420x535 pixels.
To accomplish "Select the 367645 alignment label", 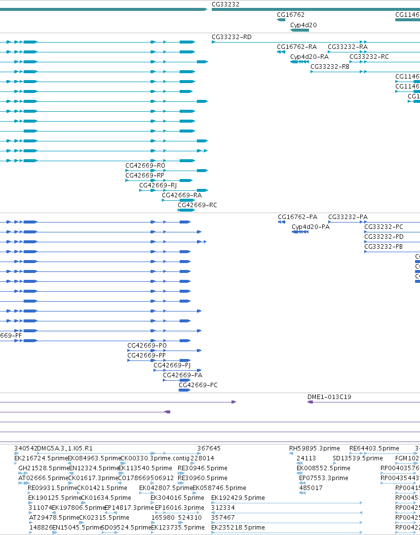I will [x=209, y=448].
